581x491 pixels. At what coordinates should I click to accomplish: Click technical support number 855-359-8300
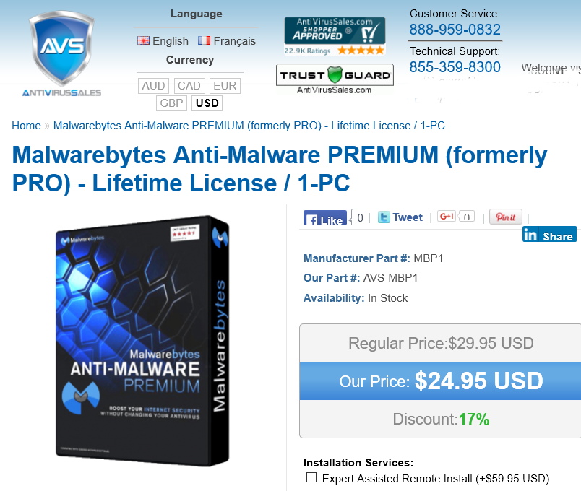[455, 67]
